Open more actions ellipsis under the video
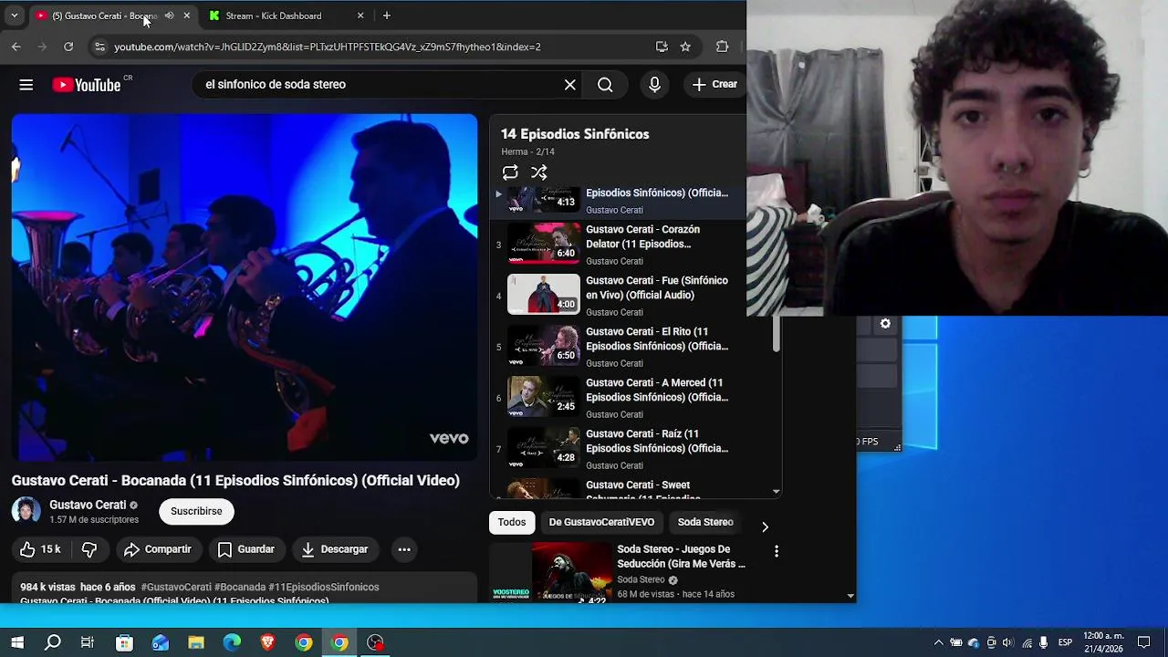 pos(404,549)
